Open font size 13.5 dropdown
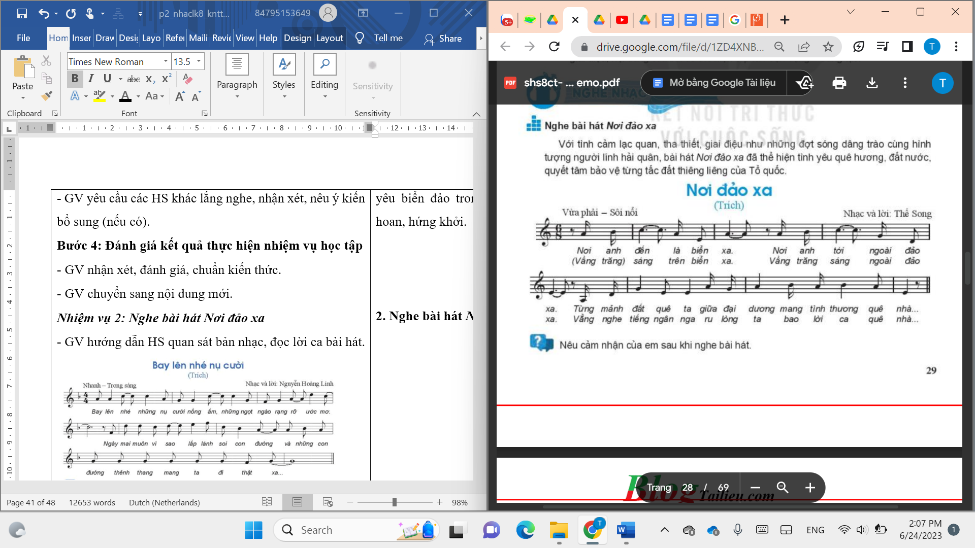975x548 pixels. pyautogui.click(x=199, y=61)
